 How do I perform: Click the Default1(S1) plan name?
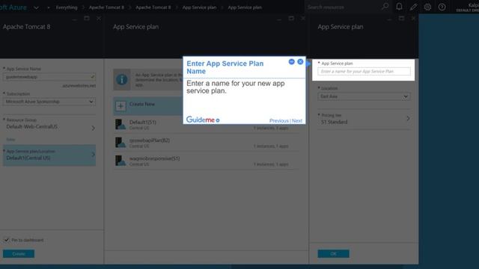click(143, 122)
